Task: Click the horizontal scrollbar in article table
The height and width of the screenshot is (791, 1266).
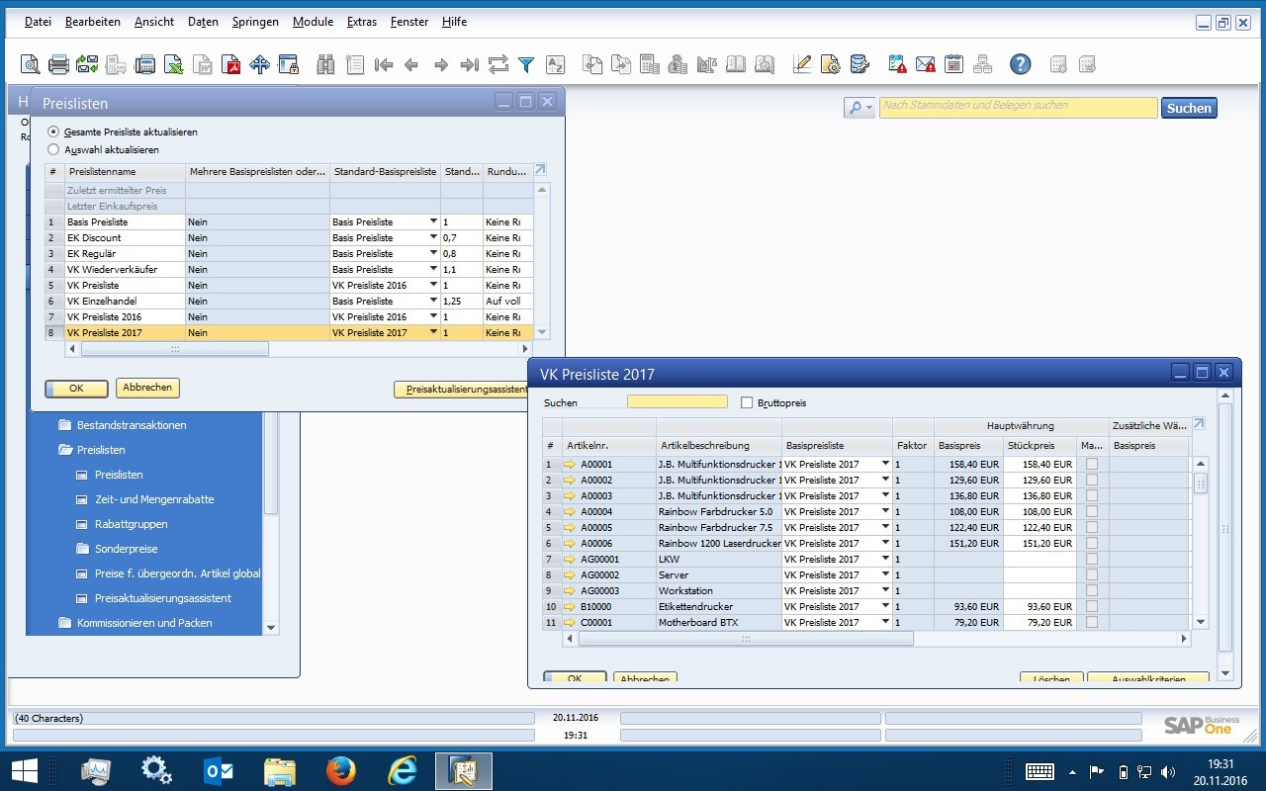Action: click(746, 639)
